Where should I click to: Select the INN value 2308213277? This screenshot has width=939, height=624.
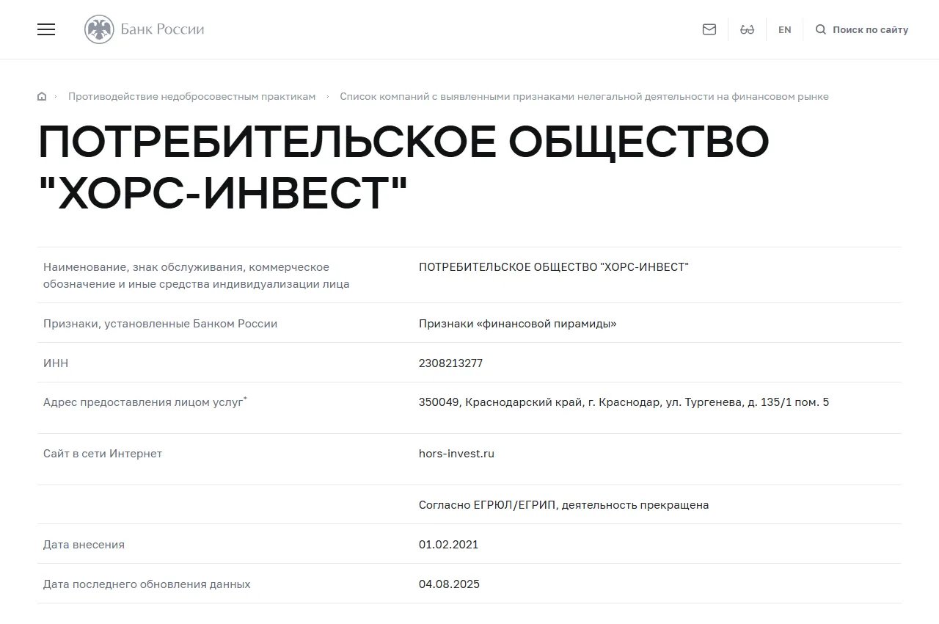point(450,363)
